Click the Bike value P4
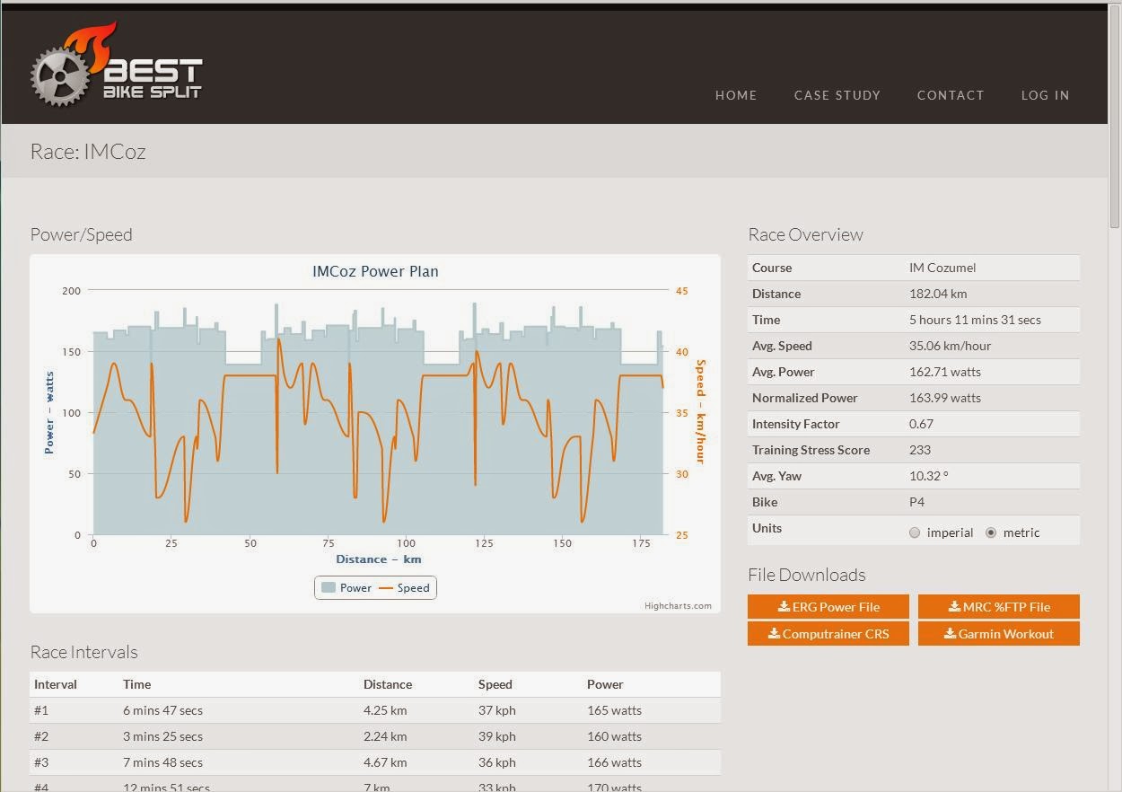This screenshot has height=792, width=1122. pos(916,502)
